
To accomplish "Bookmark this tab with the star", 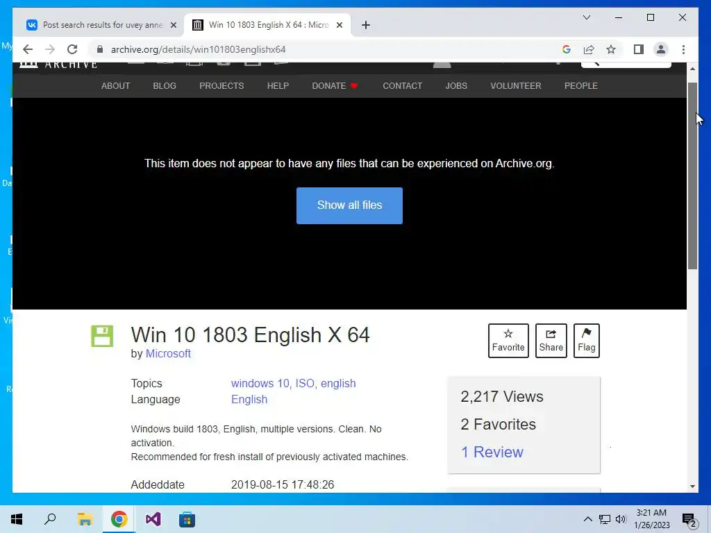I will [611, 49].
